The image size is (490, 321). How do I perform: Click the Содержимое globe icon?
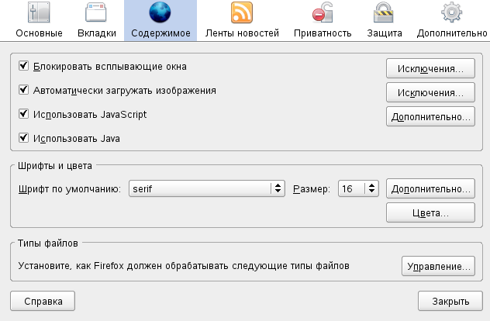(x=160, y=13)
